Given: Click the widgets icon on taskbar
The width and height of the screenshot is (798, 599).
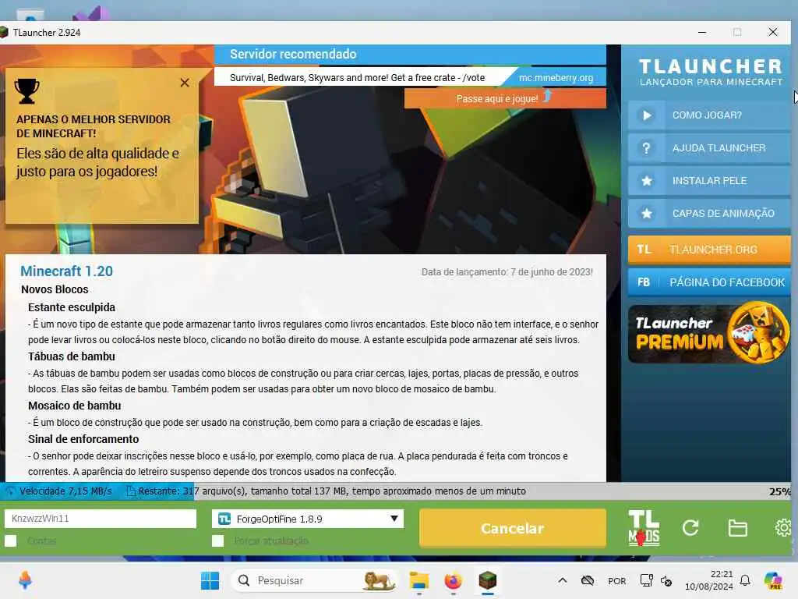Looking at the screenshot, I should point(25,580).
